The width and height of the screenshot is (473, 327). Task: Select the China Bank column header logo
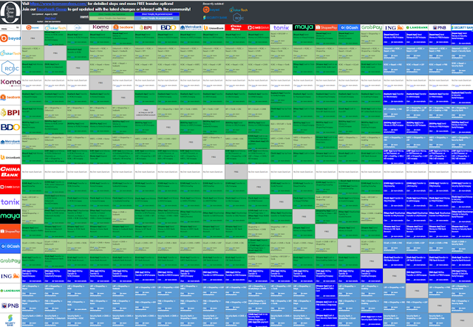coord(236,27)
